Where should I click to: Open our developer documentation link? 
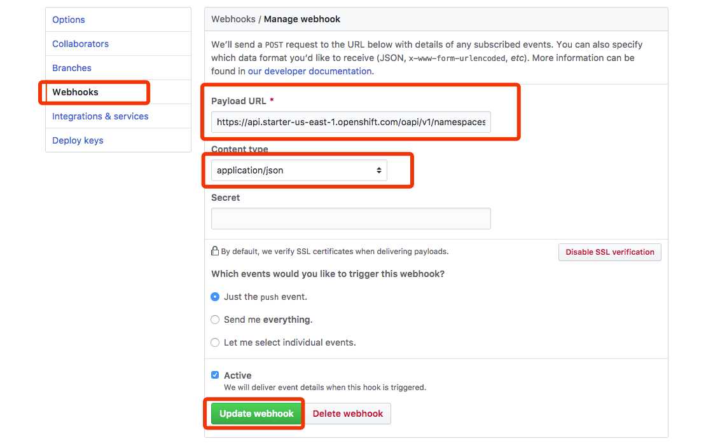(310, 71)
